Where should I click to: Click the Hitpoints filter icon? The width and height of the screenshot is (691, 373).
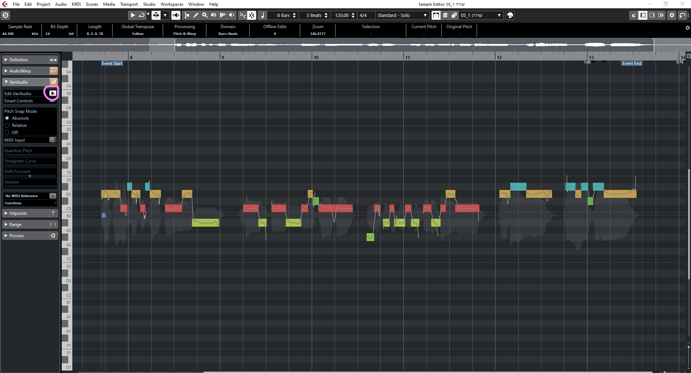point(53,213)
